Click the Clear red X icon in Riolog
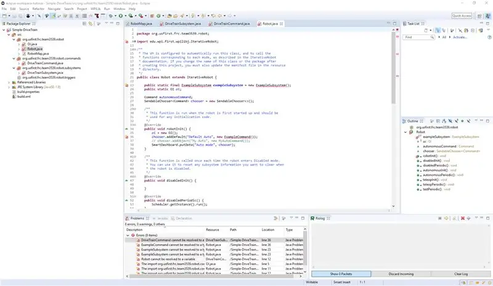This screenshot has height=286, width=493. [x=463, y=218]
